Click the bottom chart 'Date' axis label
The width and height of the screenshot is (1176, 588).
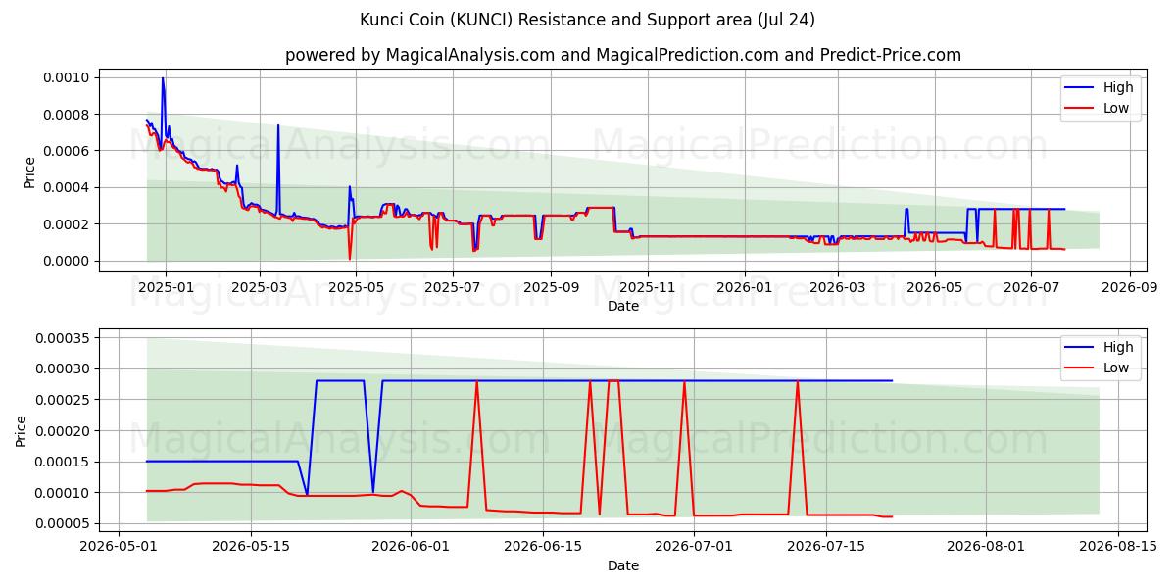pyautogui.click(x=623, y=565)
